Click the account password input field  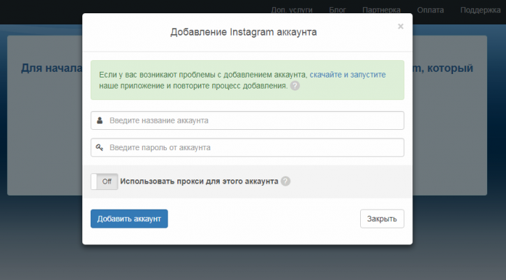247,147
